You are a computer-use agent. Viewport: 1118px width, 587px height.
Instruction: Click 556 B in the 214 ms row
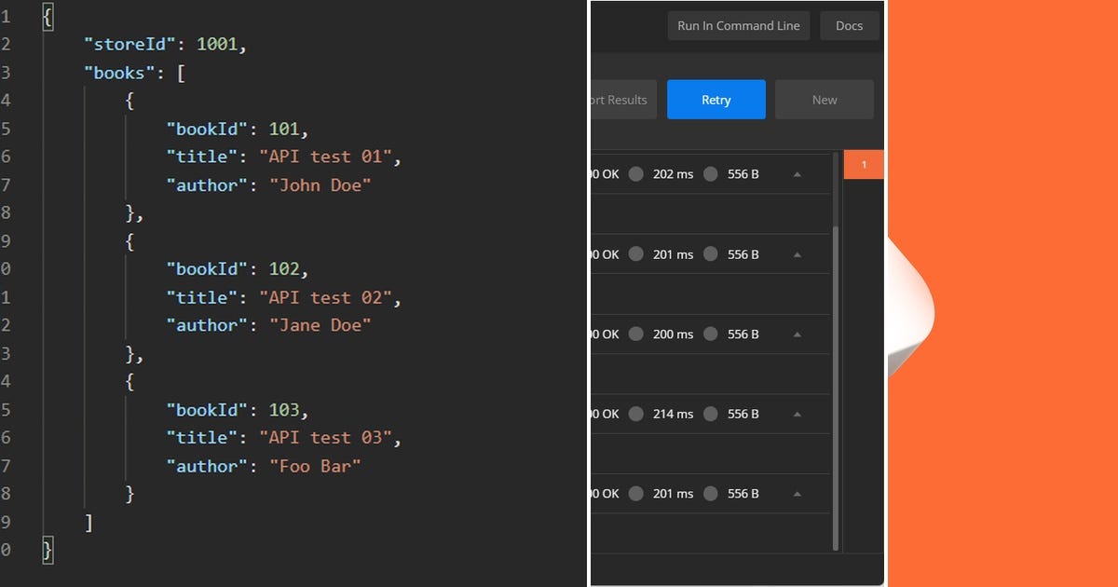point(743,415)
